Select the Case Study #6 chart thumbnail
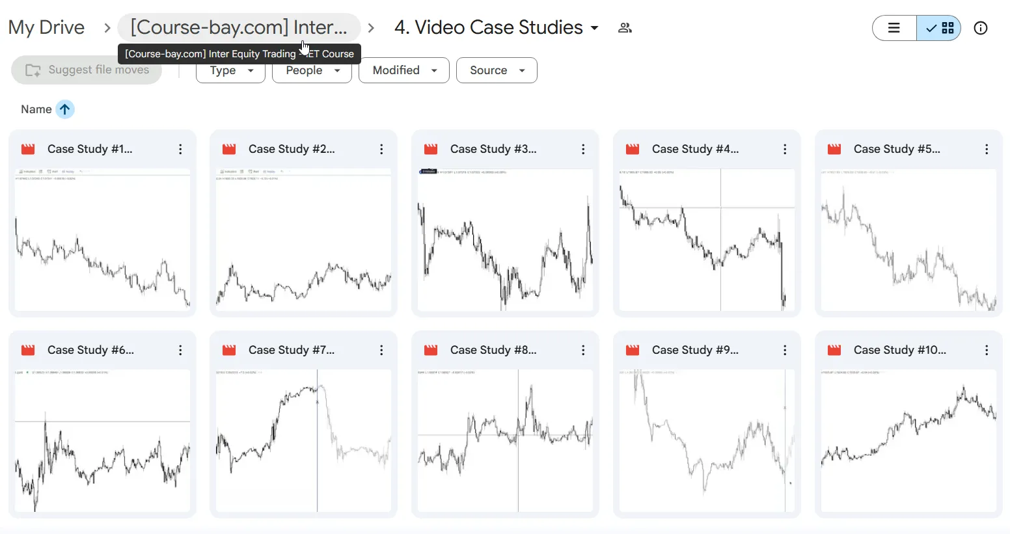The width and height of the screenshot is (1010, 534). pos(102,441)
